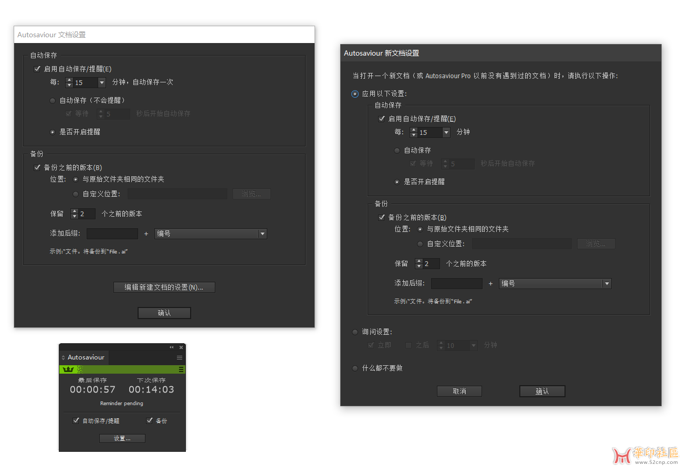This screenshot has height=466, width=680.
Task: Close the Autosaviour panel with X icon
Action: coord(181,347)
